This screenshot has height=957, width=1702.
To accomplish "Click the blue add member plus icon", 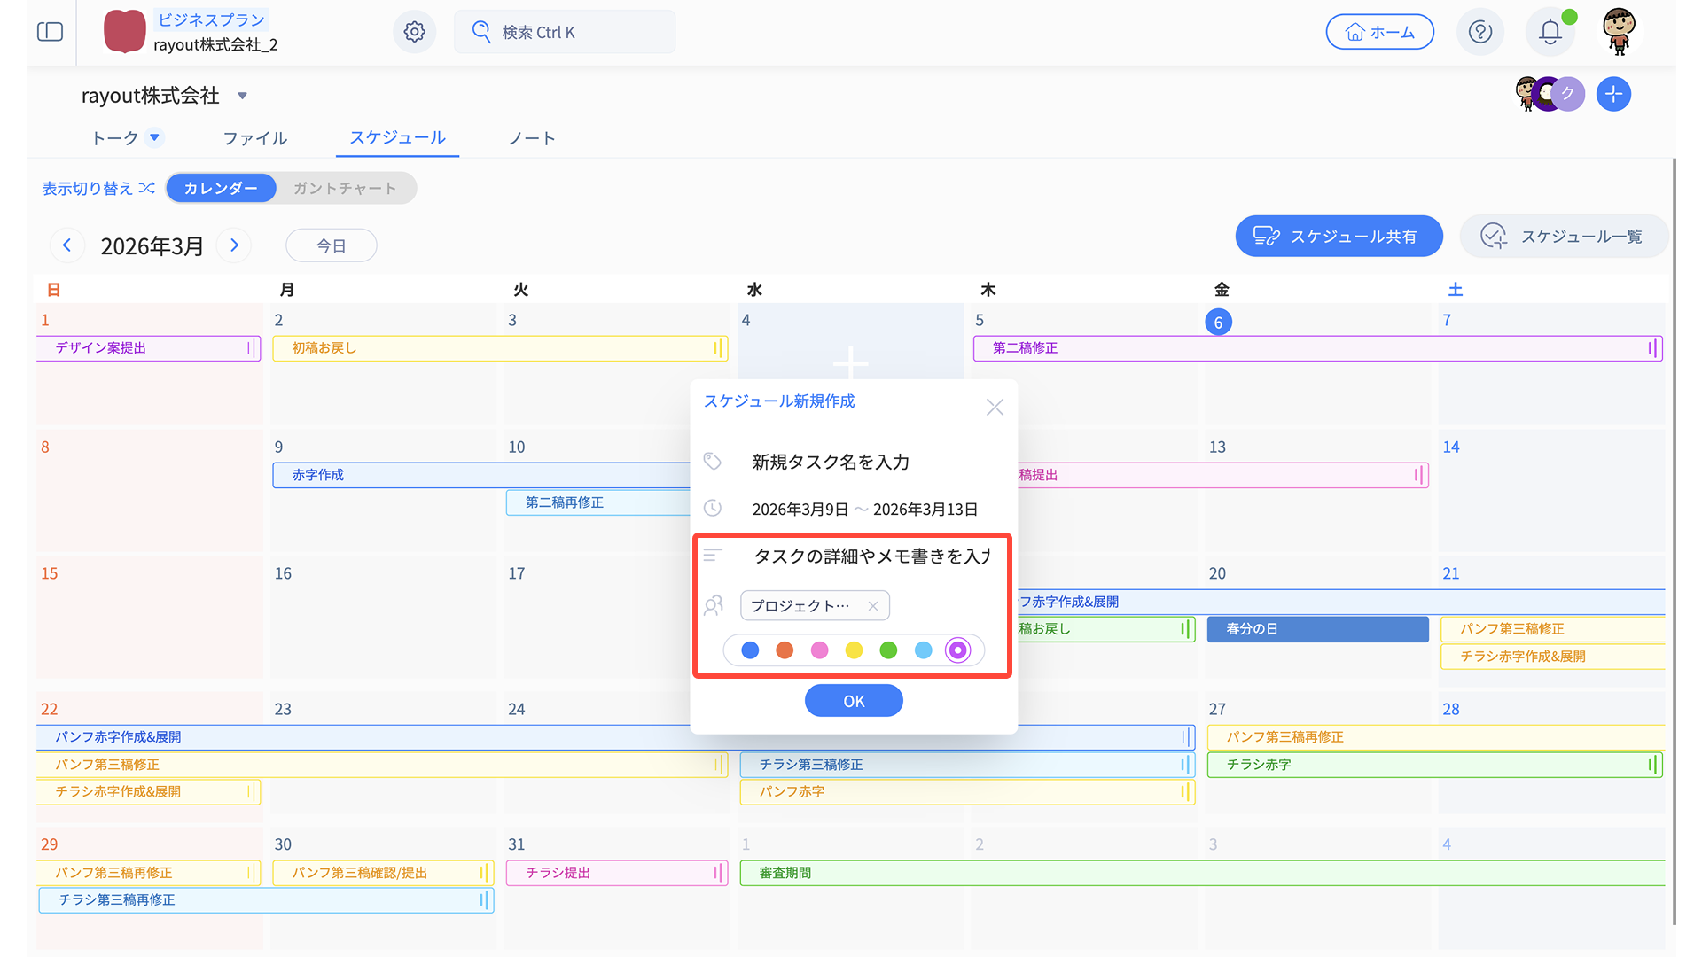I will 1613,94.
